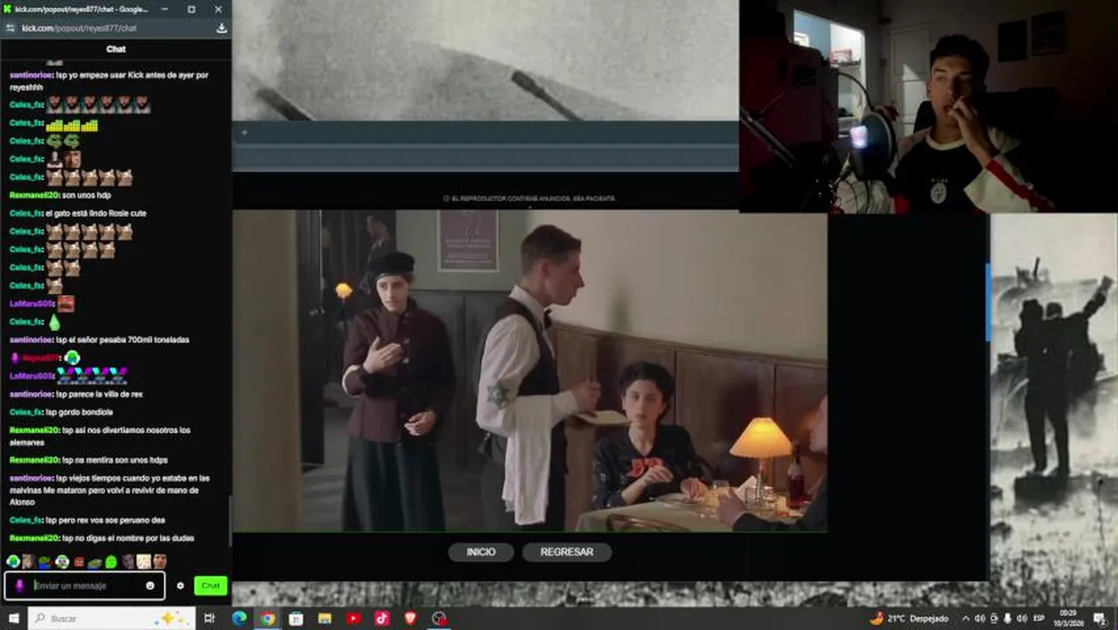The height and width of the screenshot is (630, 1118).
Task: Click the streamer webcam overlay
Action: pos(928,106)
